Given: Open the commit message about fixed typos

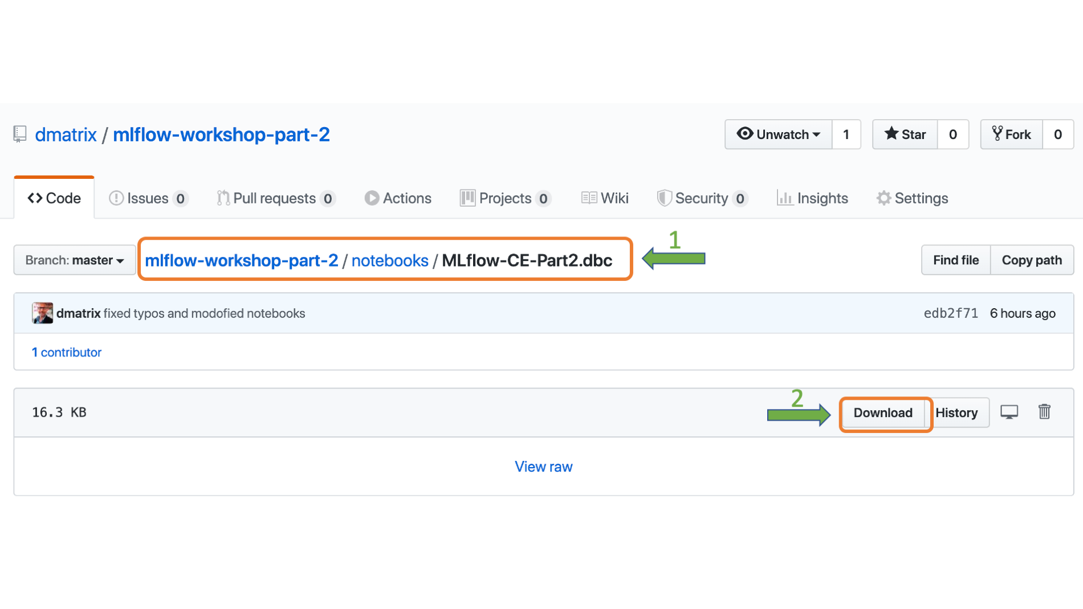Looking at the screenshot, I should (x=204, y=313).
